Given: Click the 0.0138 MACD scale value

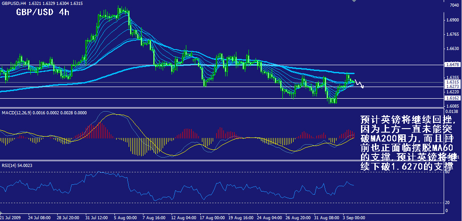Looking at the screenshot, I should (452, 111).
